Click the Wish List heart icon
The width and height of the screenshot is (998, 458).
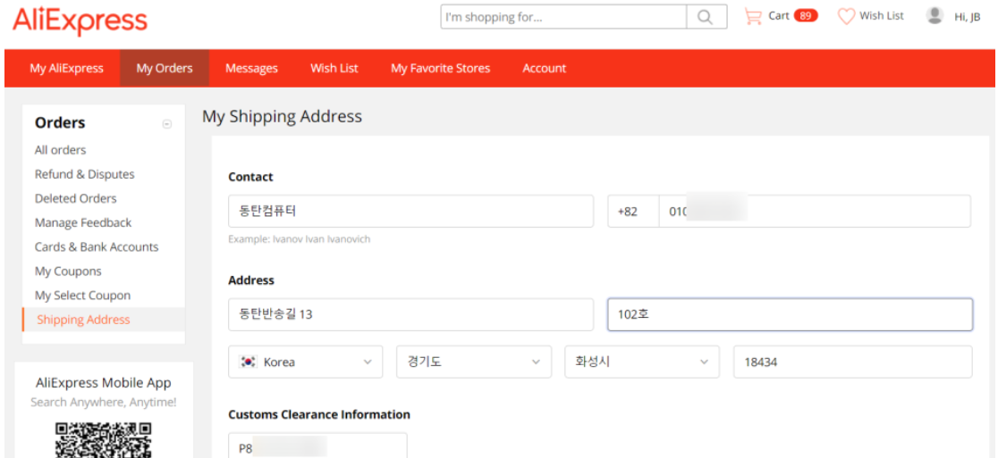coord(846,16)
